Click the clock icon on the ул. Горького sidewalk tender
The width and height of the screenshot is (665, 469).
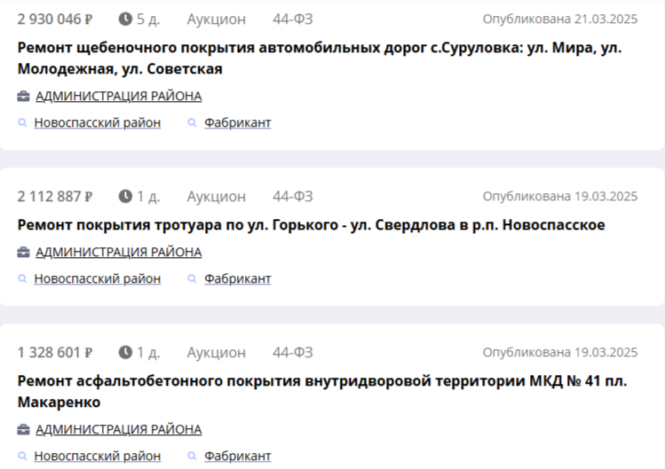pos(125,196)
